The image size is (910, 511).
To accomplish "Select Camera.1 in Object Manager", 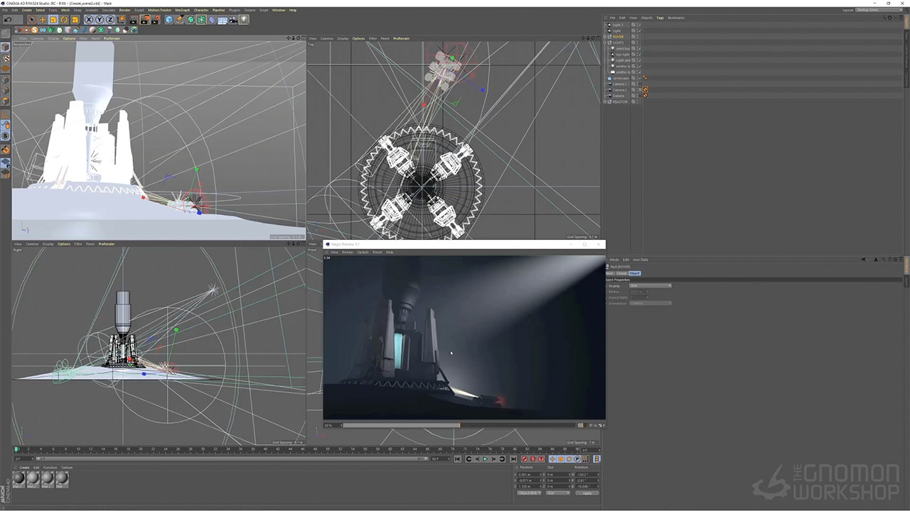I will (x=620, y=84).
